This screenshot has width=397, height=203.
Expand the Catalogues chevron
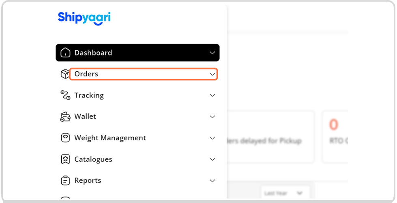[212, 159]
